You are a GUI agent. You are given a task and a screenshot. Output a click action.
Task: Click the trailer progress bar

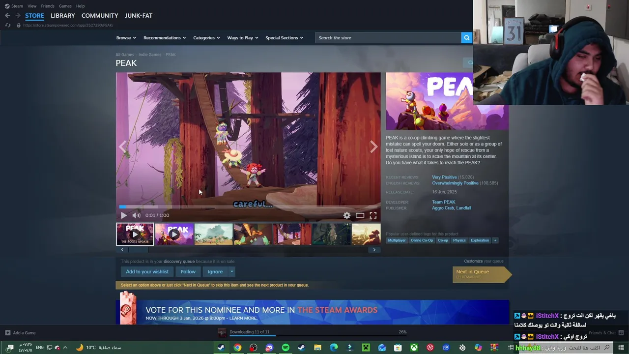248,207
